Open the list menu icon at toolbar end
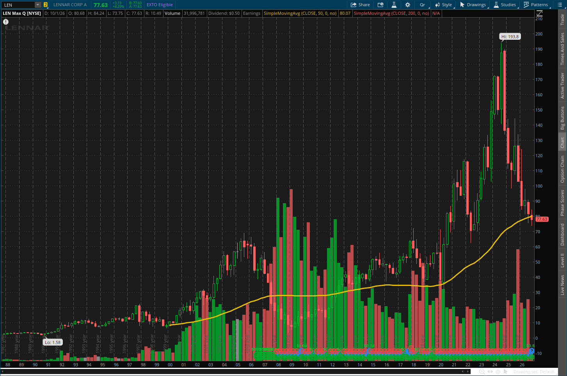The width and height of the screenshot is (567, 376). (560, 5)
